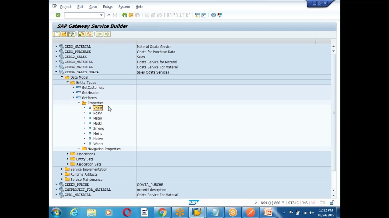Open the Extras menu
The height and width of the screenshot is (218, 389).
pyautogui.click(x=108, y=7)
